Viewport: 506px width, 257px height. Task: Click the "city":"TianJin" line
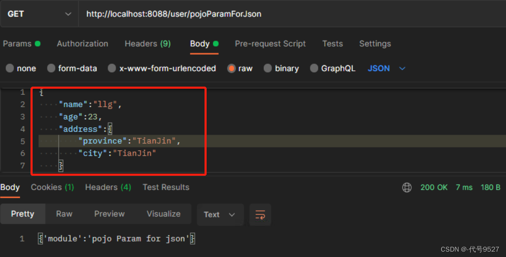118,153
